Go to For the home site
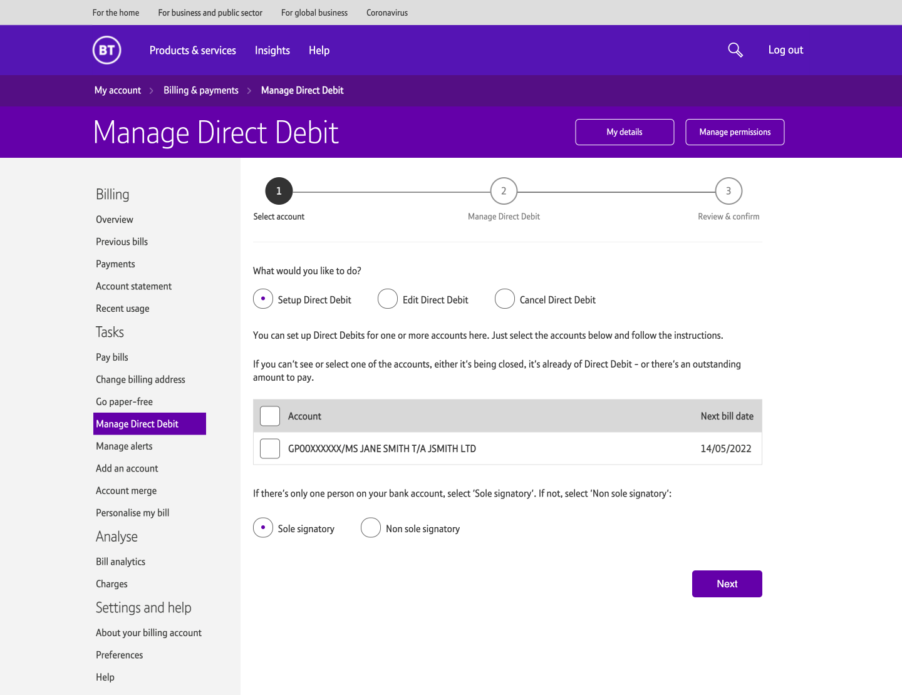This screenshot has height=695, width=902. [116, 13]
